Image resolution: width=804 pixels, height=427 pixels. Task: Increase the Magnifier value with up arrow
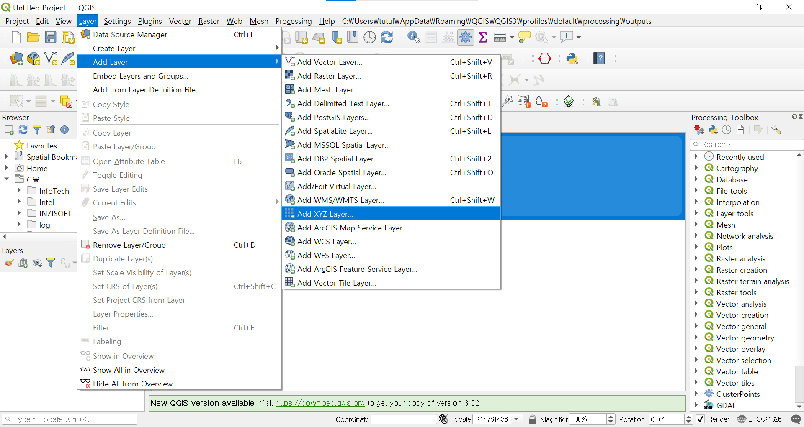611,417
